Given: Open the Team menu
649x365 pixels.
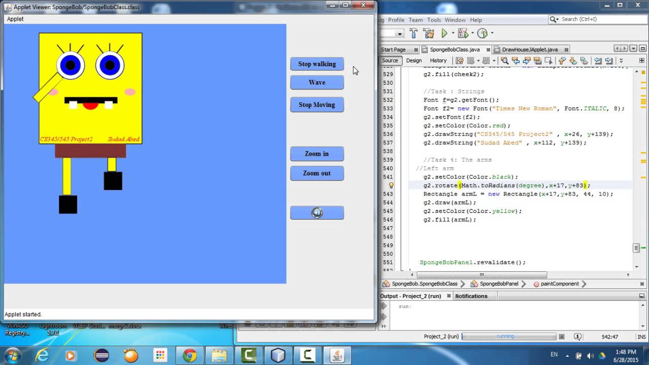Looking at the screenshot, I should [x=415, y=20].
